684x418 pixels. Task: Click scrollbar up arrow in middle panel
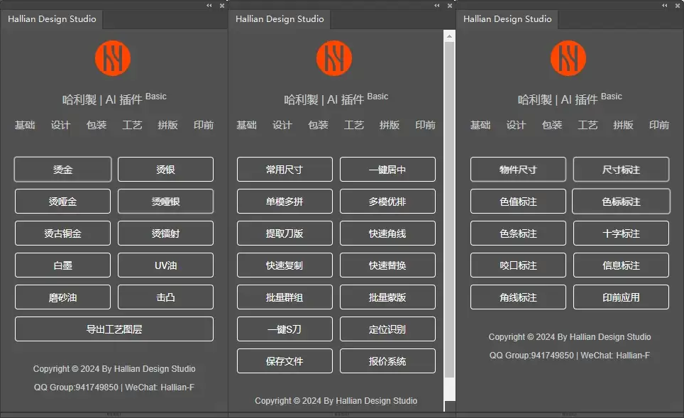[449, 37]
